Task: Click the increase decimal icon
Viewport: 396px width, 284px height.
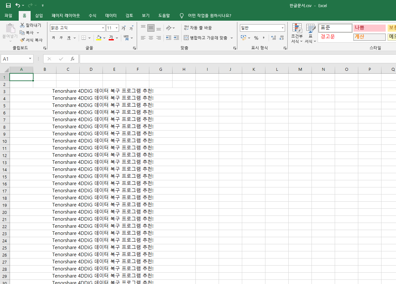Action: pos(273,38)
